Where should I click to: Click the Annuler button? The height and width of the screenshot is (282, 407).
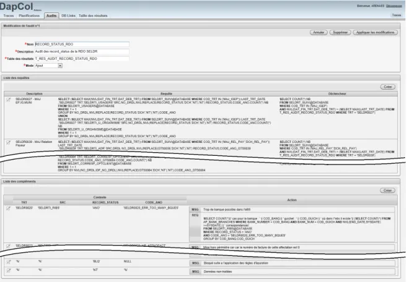coord(318,32)
